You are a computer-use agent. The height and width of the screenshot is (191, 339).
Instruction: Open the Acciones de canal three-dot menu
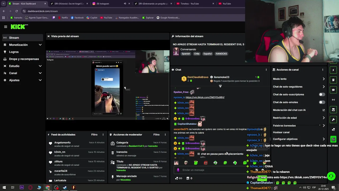click(x=323, y=70)
